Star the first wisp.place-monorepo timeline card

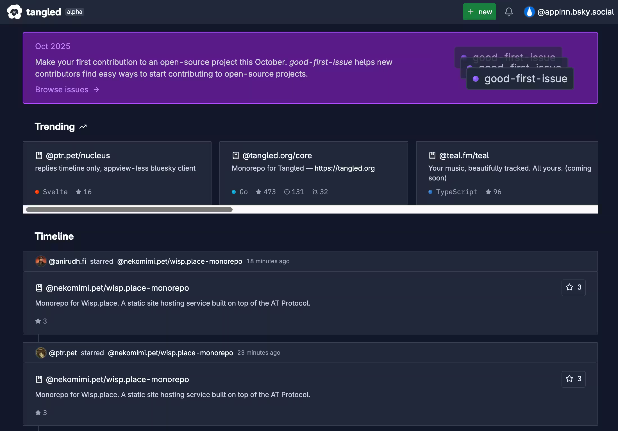573,287
